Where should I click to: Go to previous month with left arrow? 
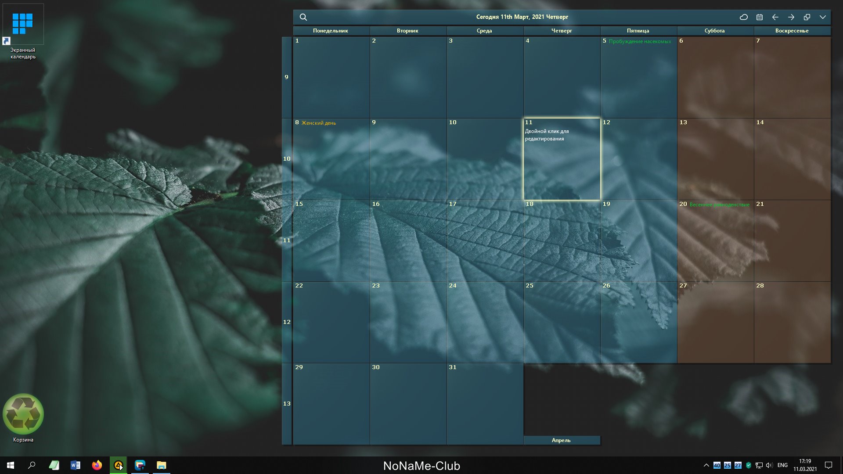(775, 17)
